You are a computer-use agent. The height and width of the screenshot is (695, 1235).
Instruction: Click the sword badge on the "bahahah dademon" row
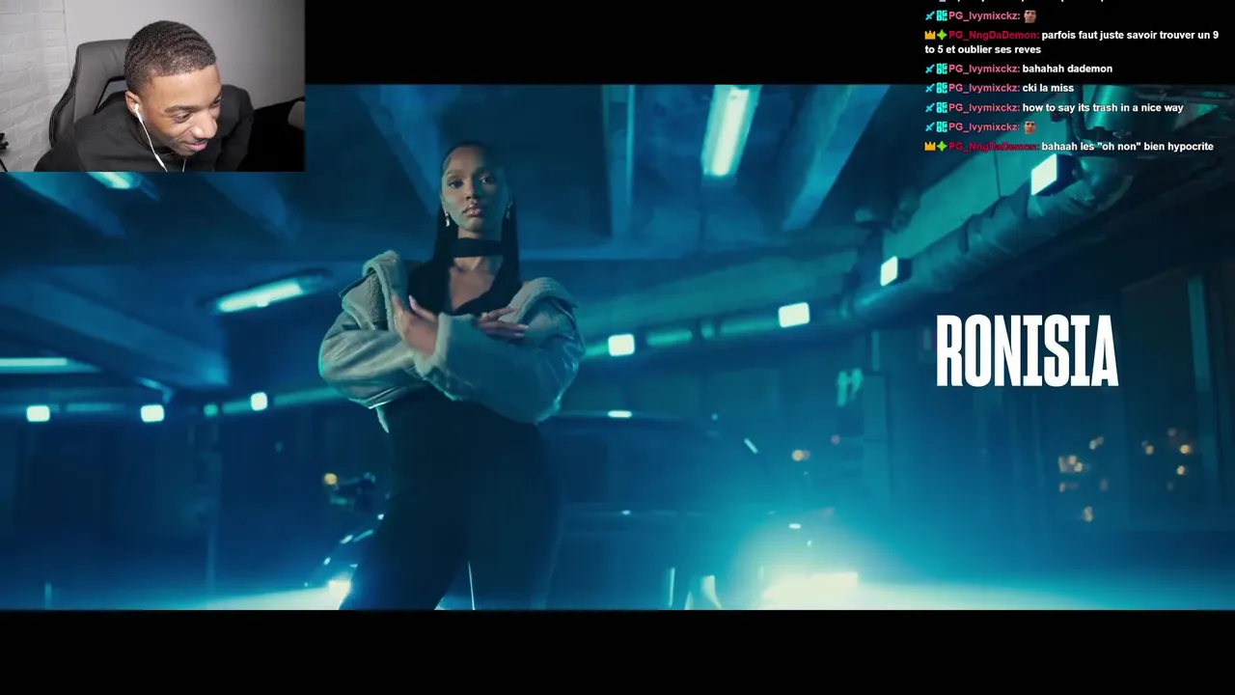[930, 69]
